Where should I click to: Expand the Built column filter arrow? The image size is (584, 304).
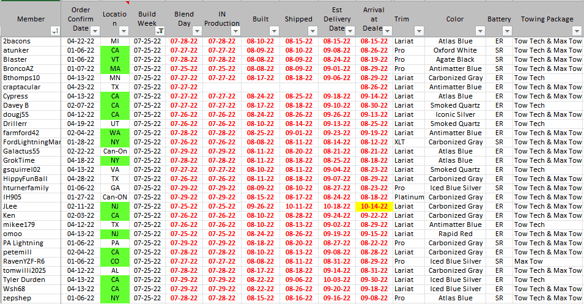coord(273,31)
